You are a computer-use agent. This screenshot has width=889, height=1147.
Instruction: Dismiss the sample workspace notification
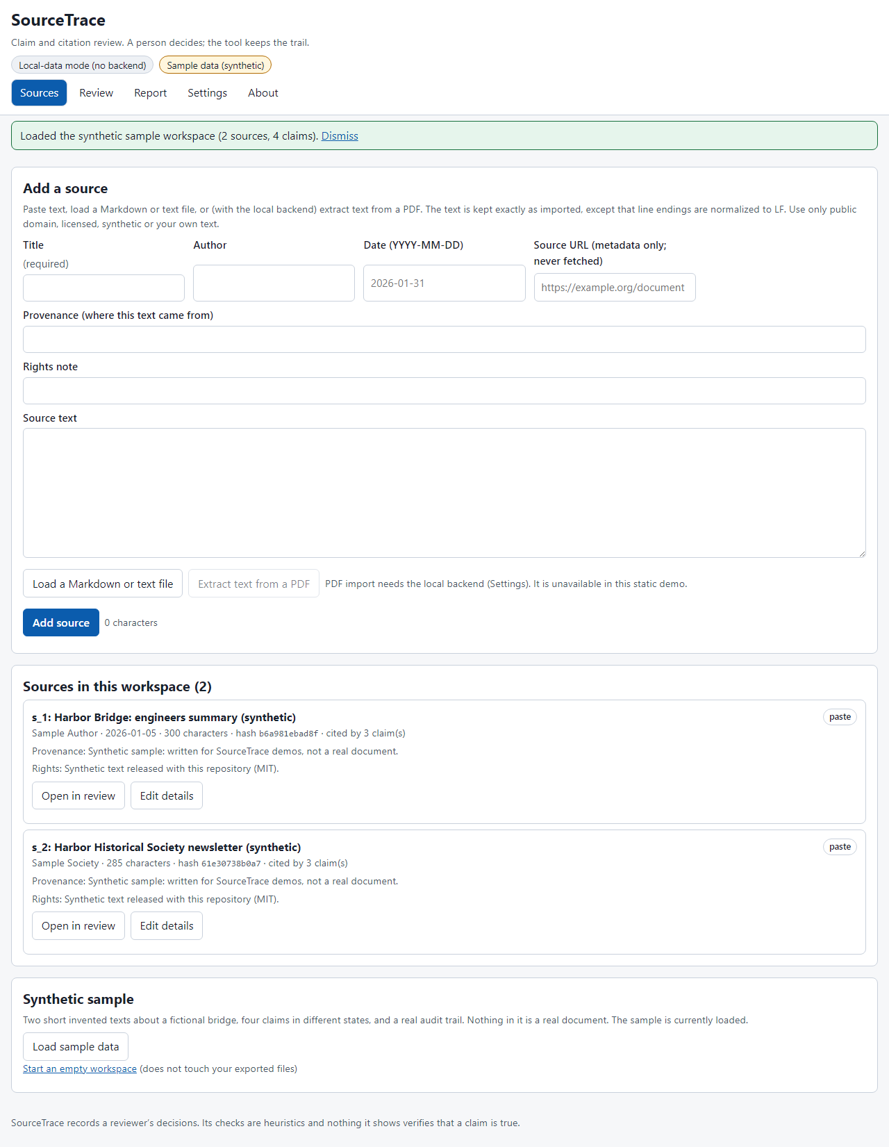(340, 136)
